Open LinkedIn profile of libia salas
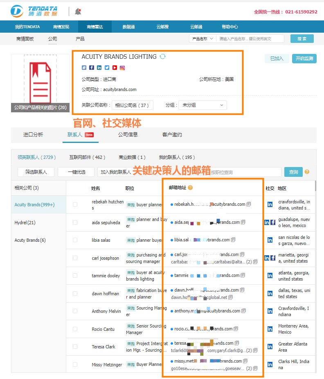This screenshot has width=324, height=379. (x=270, y=240)
